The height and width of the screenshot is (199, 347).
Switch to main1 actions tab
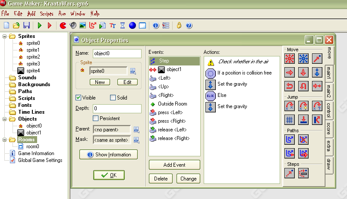(329, 73)
